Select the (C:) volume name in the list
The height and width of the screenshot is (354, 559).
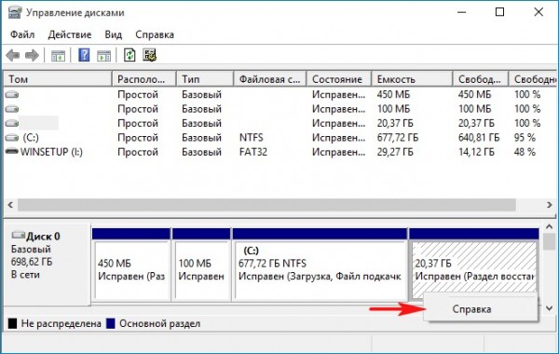pyautogui.click(x=31, y=138)
